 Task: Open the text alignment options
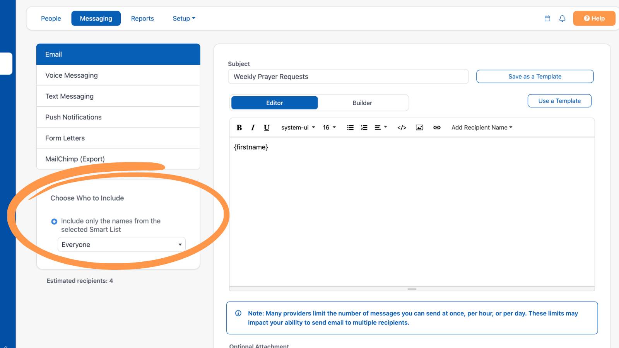[x=381, y=128]
